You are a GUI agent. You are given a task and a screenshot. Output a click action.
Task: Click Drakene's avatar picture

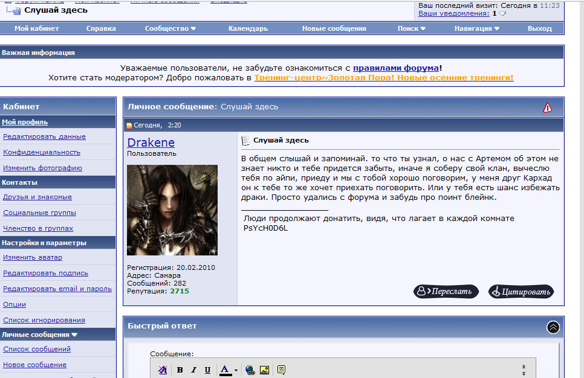[x=172, y=210]
